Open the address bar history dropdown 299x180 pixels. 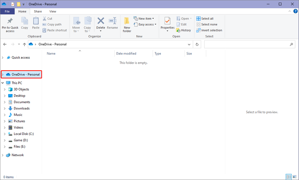(189, 44)
